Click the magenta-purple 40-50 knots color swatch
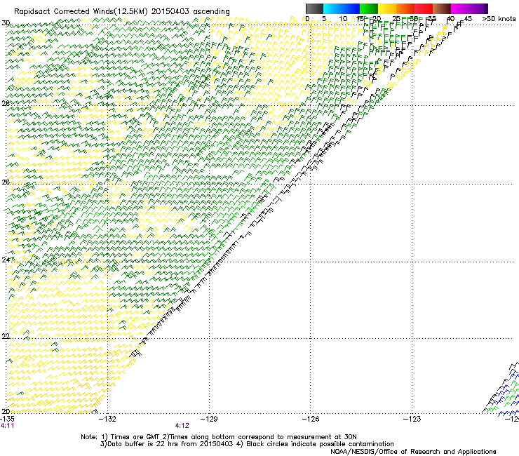519x456 pixels. (469, 8)
